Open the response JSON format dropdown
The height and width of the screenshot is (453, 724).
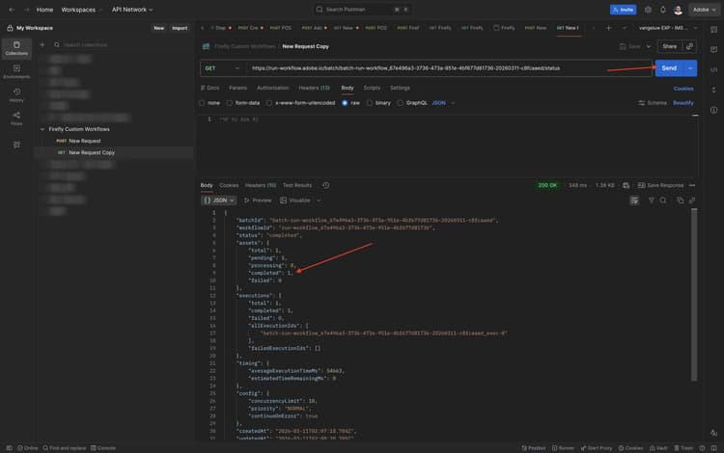point(219,200)
